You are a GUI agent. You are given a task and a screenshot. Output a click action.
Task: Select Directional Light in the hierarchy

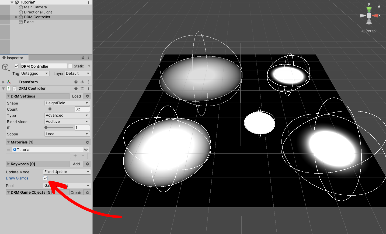38,12
